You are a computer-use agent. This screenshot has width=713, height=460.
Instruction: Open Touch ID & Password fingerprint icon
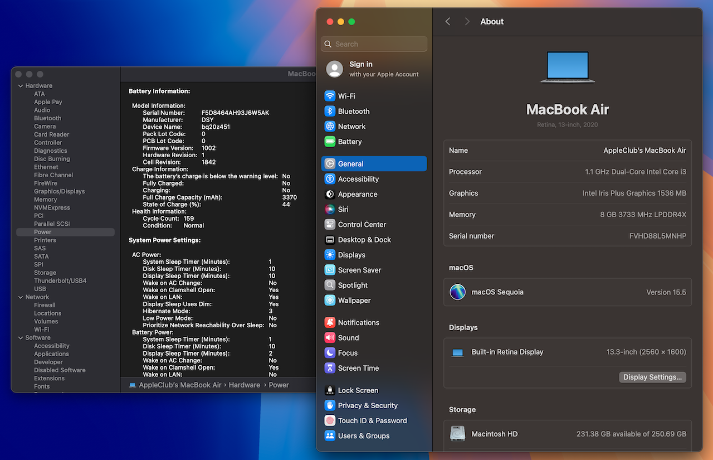pos(330,420)
